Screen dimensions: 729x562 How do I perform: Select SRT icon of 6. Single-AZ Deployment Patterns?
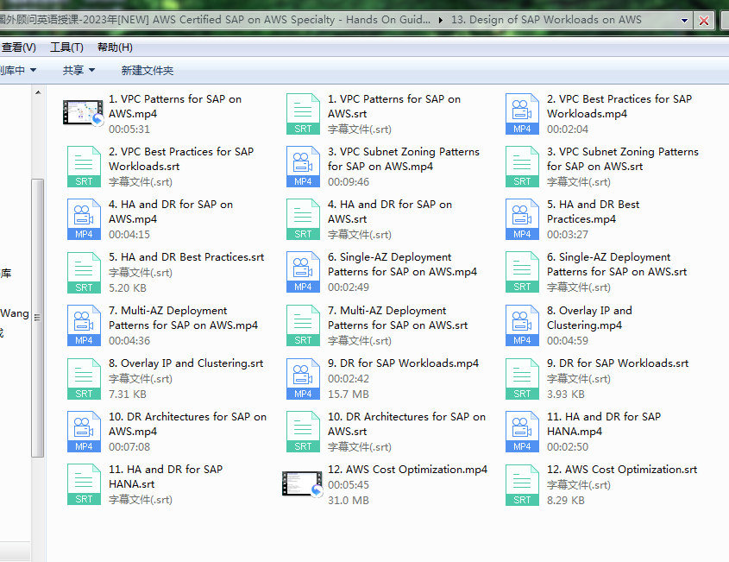pos(522,272)
